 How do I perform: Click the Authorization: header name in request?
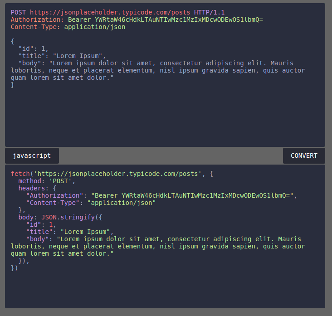point(37,19)
